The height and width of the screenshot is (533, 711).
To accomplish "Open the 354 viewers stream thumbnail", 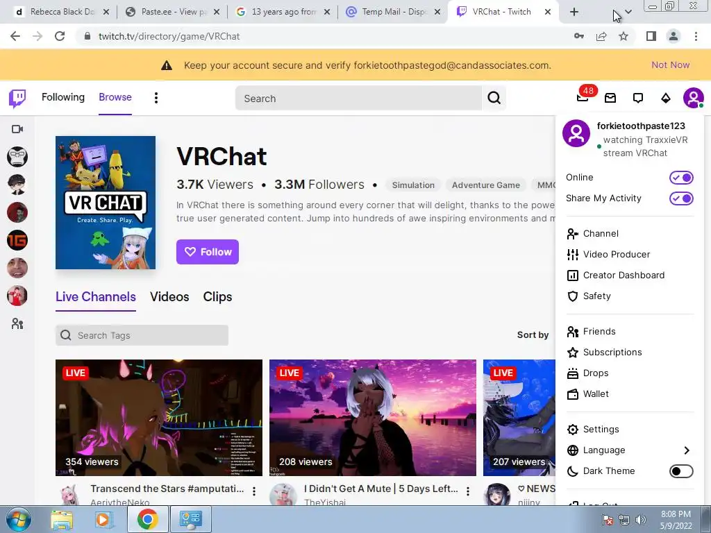I will (x=159, y=417).
